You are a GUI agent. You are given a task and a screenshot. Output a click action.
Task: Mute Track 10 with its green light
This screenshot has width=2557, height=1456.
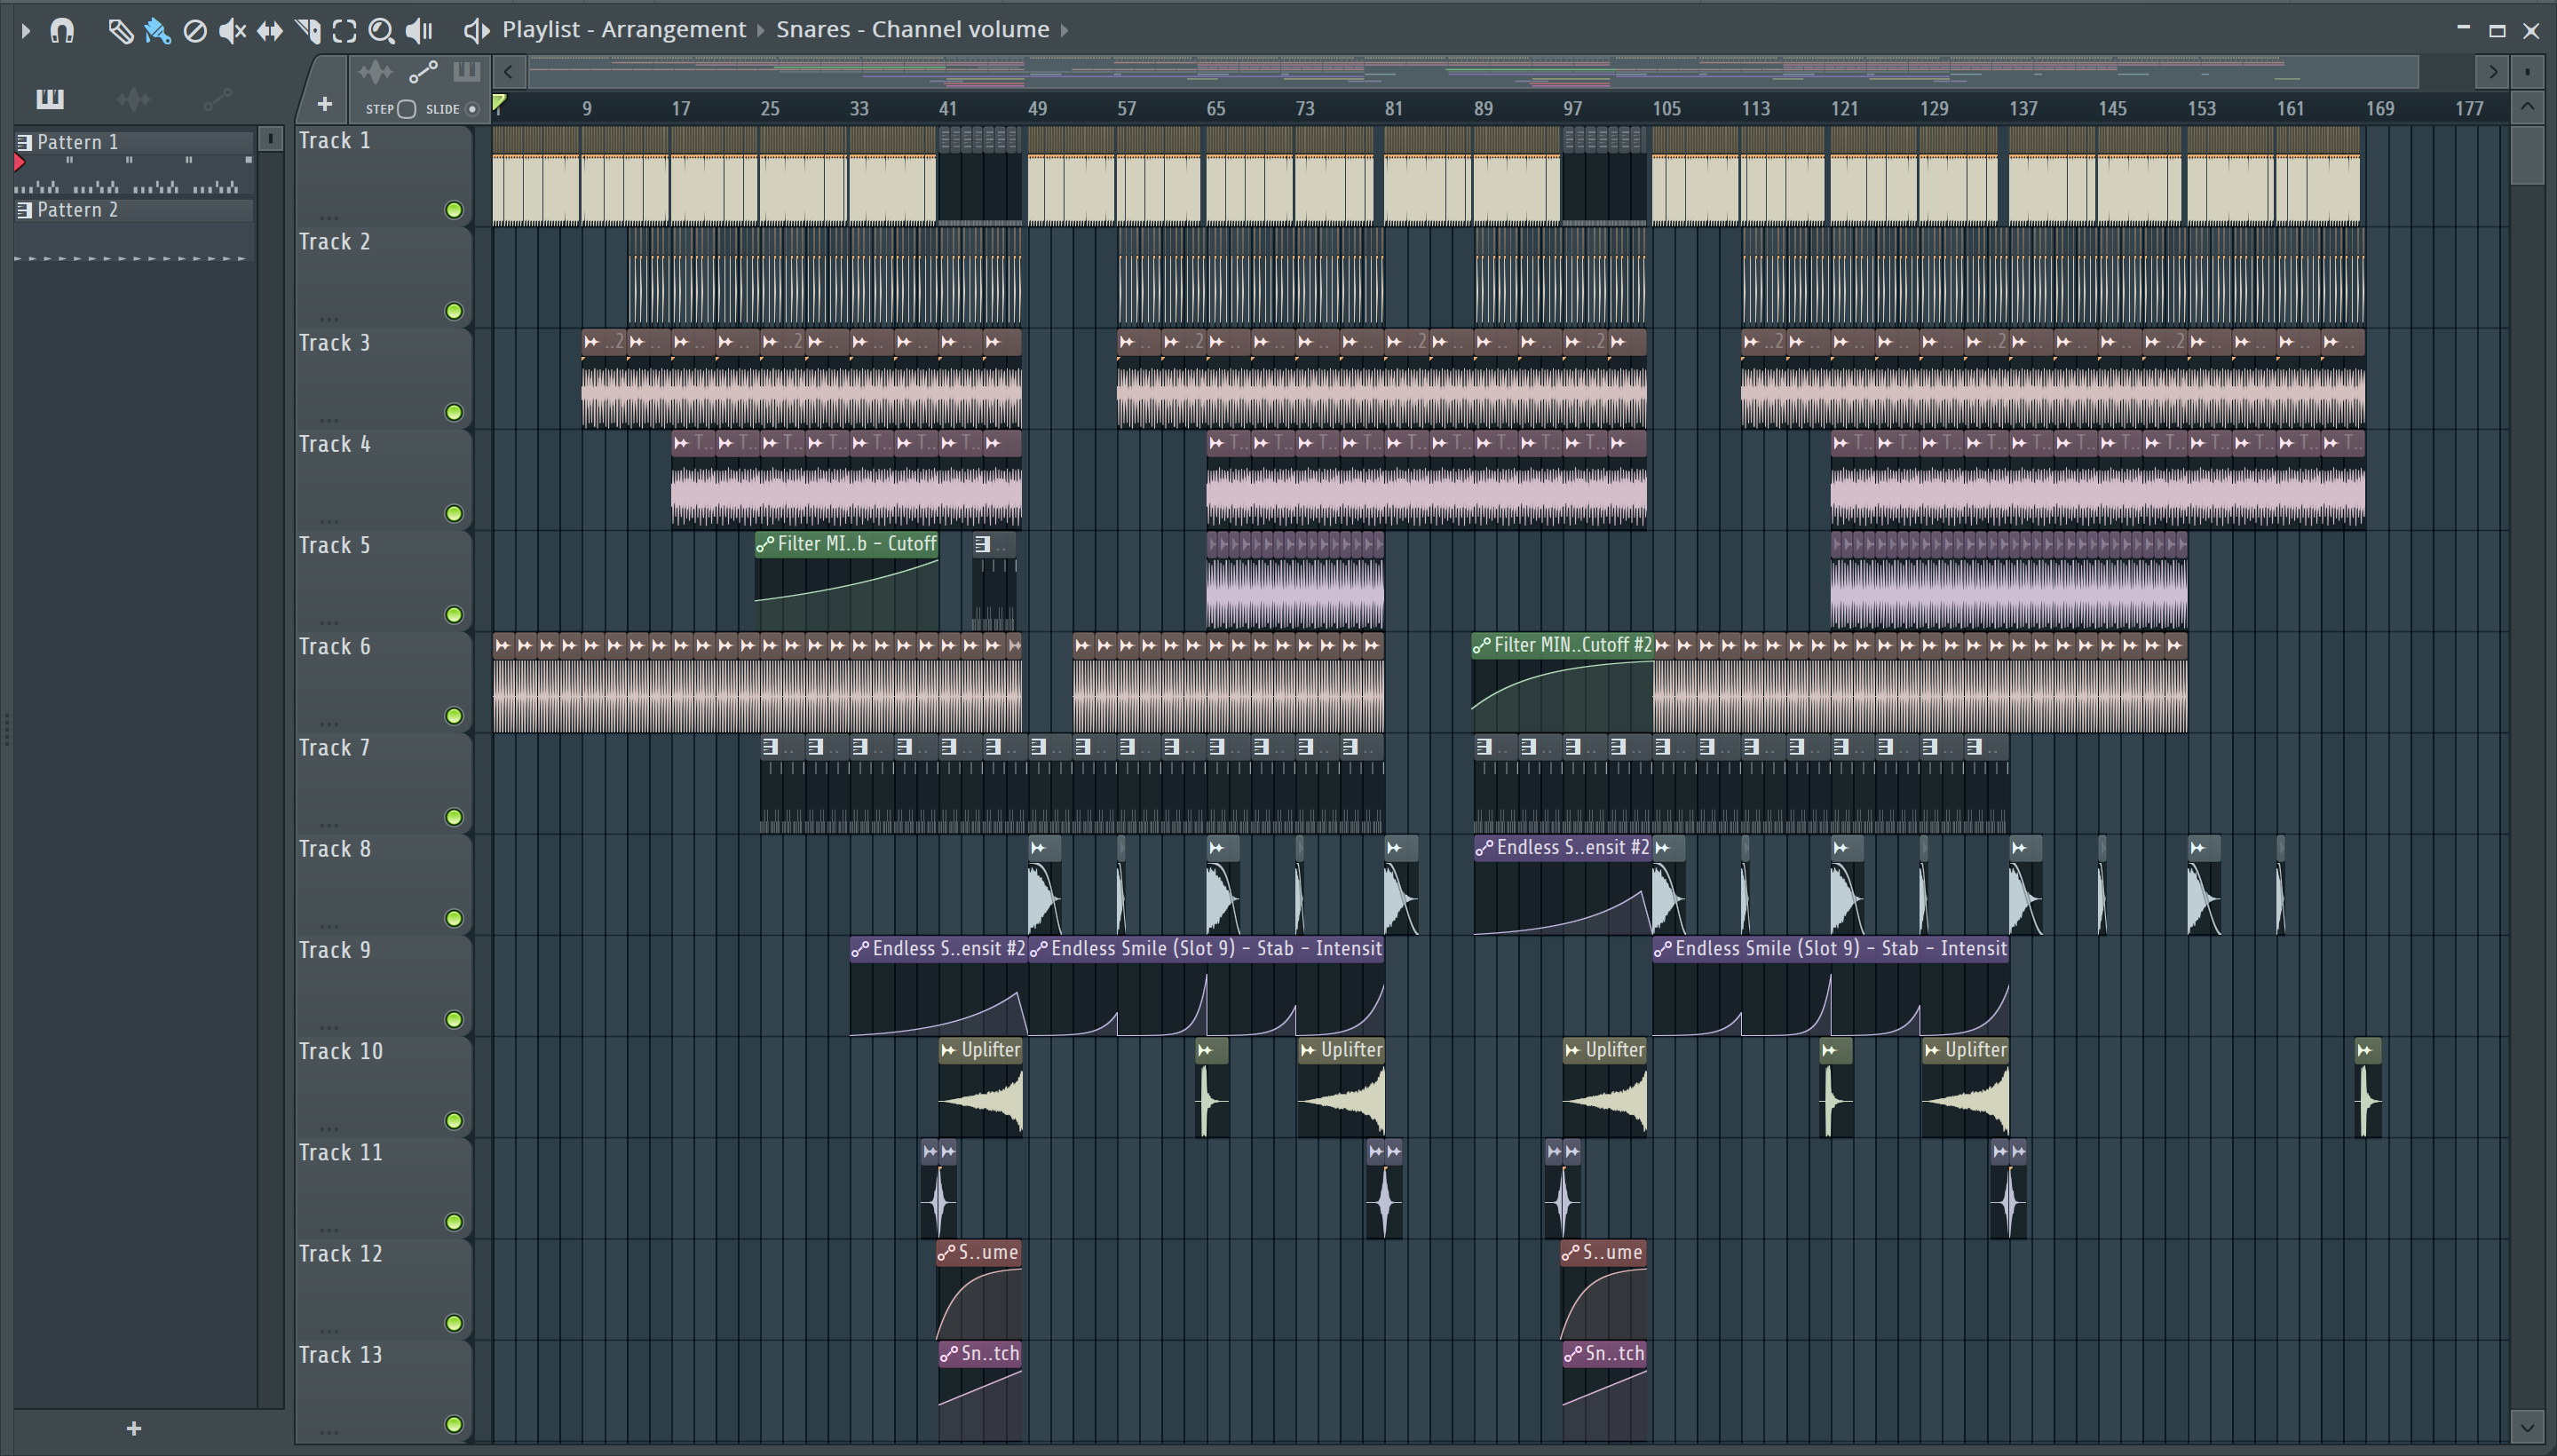coord(454,1121)
